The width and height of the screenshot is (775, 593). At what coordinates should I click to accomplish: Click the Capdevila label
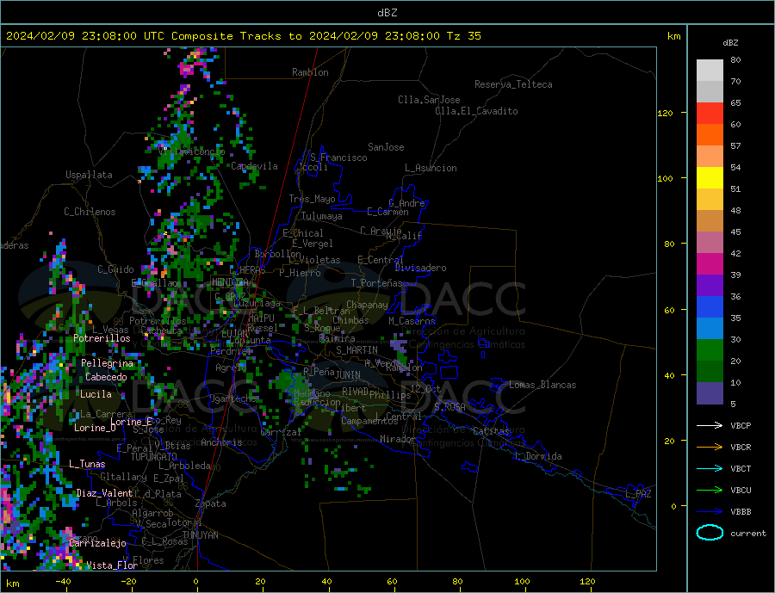click(x=254, y=166)
